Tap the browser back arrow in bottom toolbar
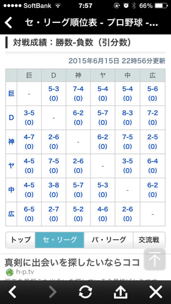This screenshot has height=304, width=171. click(12, 292)
